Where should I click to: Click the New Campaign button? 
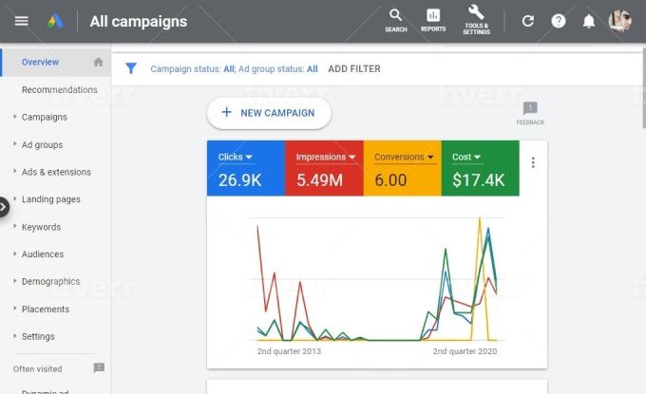[269, 113]
